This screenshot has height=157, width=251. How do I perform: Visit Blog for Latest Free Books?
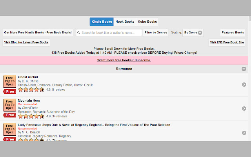(26, 42)
